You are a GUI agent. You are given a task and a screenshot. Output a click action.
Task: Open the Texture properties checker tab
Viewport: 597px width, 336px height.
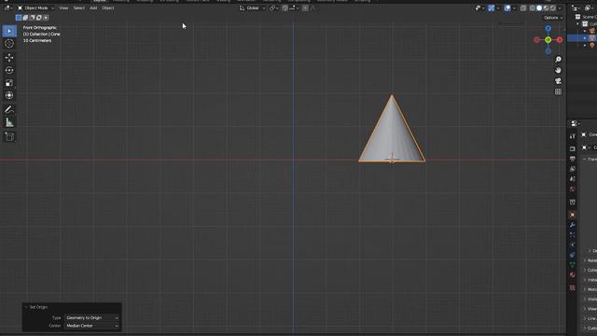click(572, 287)
